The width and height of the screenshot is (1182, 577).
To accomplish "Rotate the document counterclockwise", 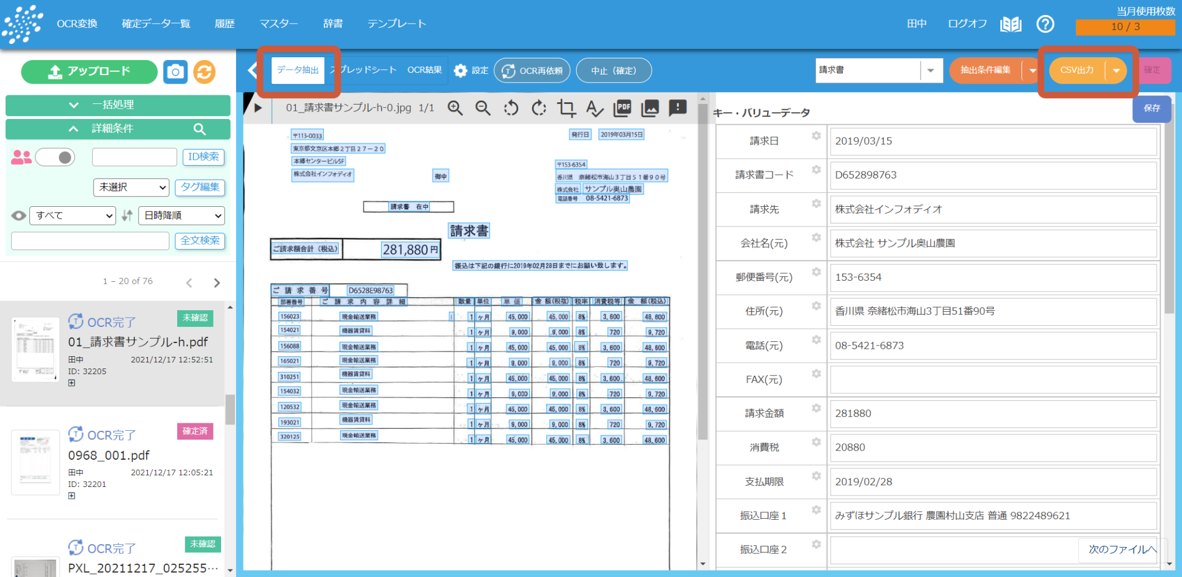I will coord(511,108).
